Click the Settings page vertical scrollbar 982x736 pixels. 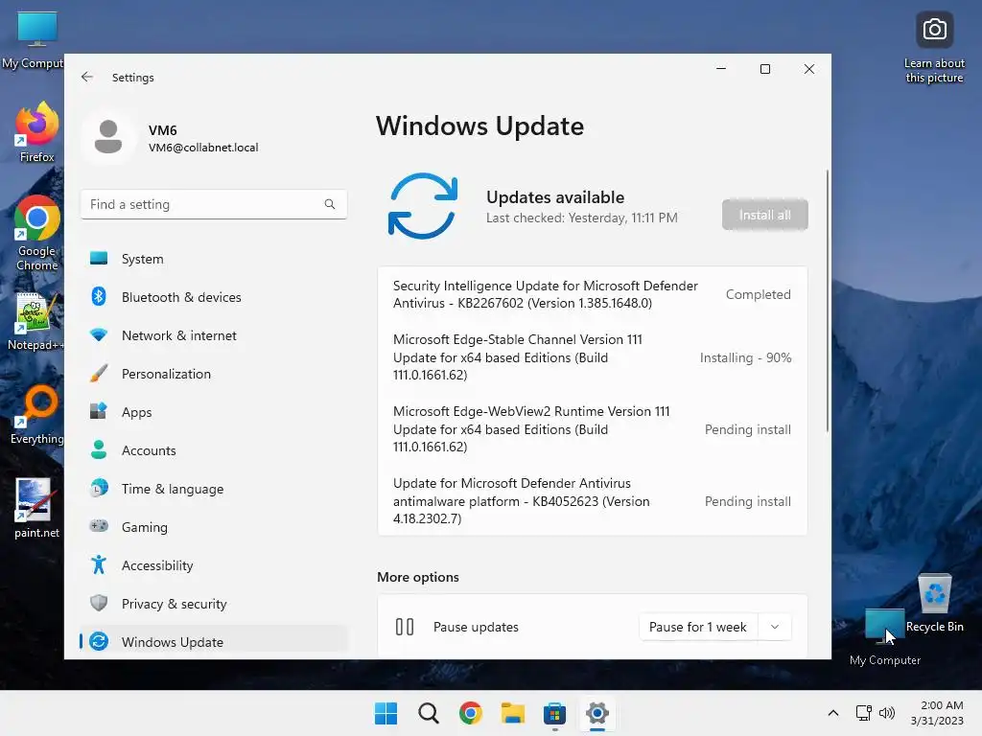pyautogui.click(x=828, y=300)
